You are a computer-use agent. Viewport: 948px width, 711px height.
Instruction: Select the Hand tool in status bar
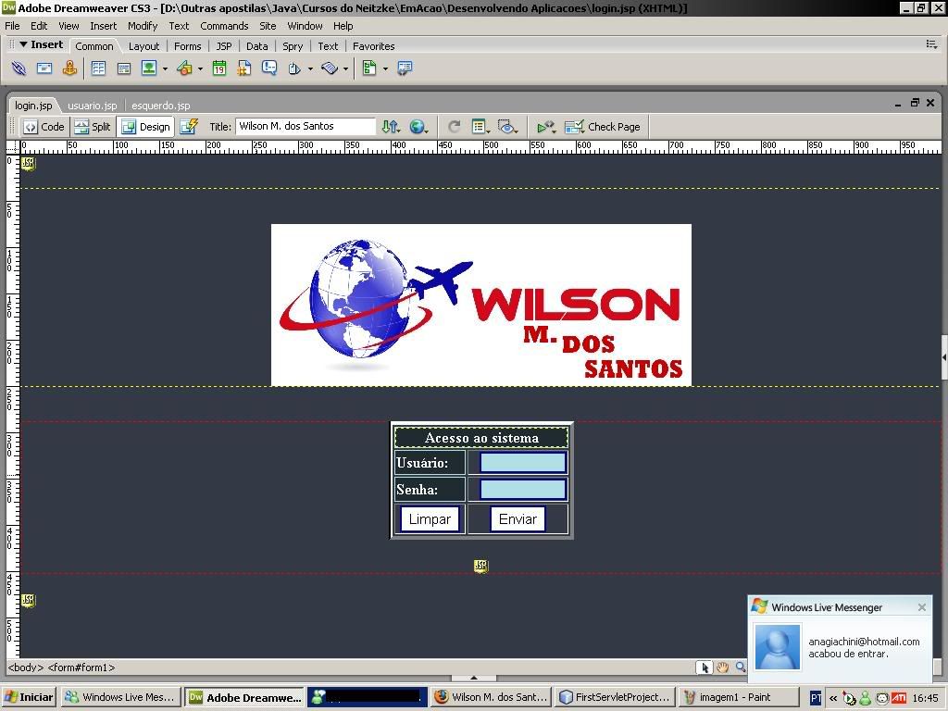[x=722, y=667]
